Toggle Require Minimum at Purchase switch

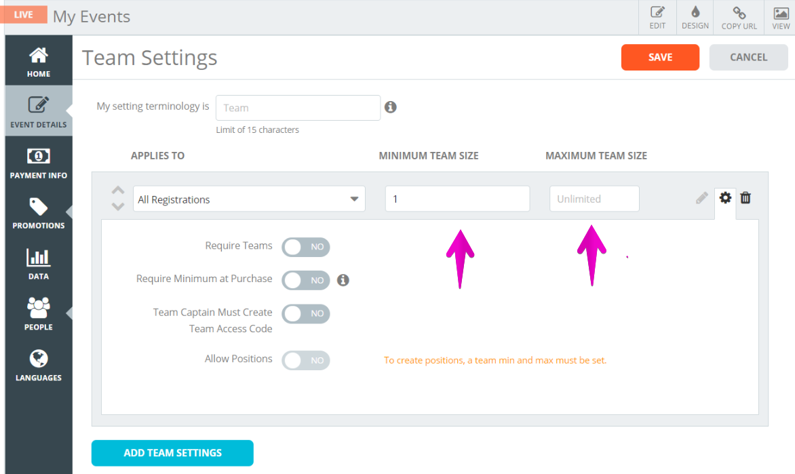(x=306, y=280)
